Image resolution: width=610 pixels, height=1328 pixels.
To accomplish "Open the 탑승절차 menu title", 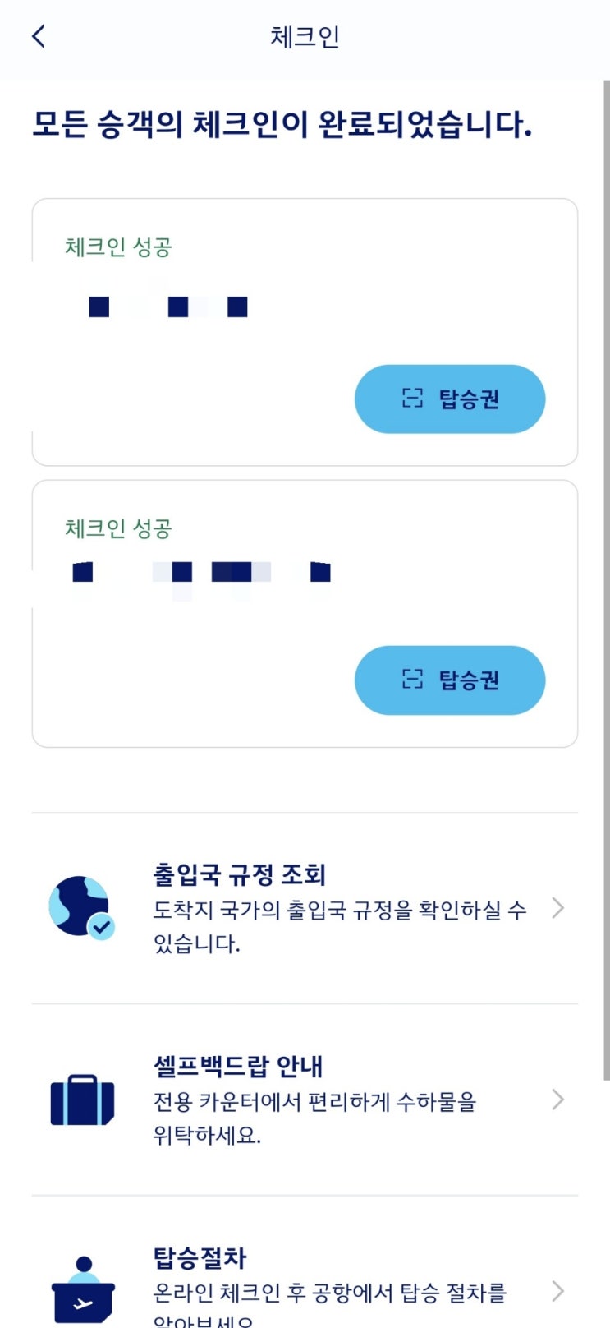I will coord(200,1257).
